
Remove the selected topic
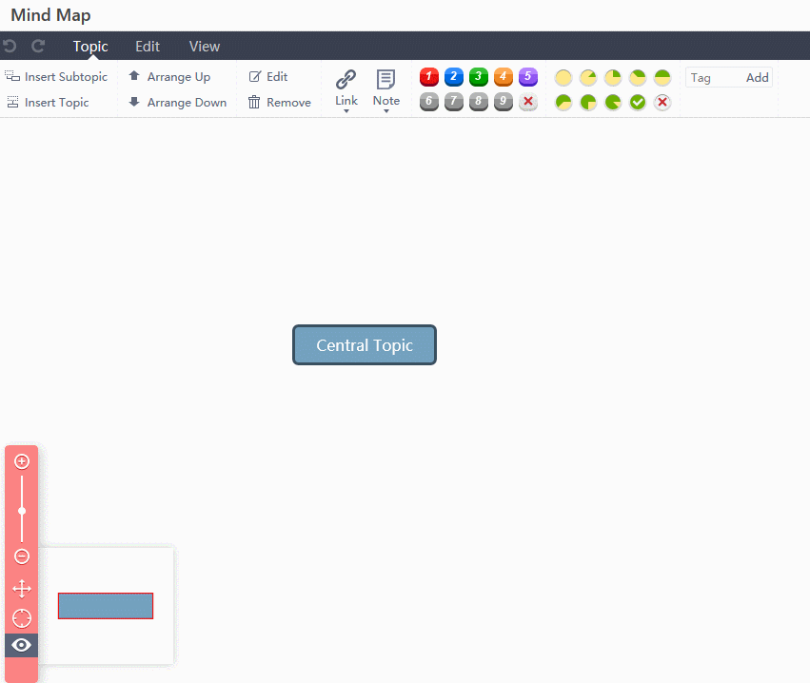280,102
